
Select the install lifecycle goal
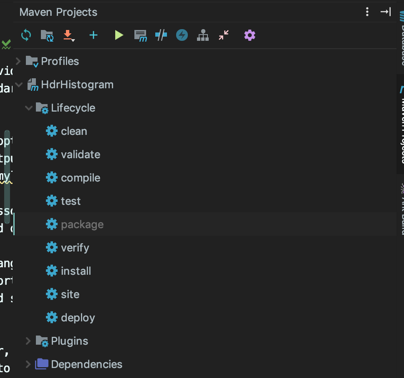coord(76,271)
